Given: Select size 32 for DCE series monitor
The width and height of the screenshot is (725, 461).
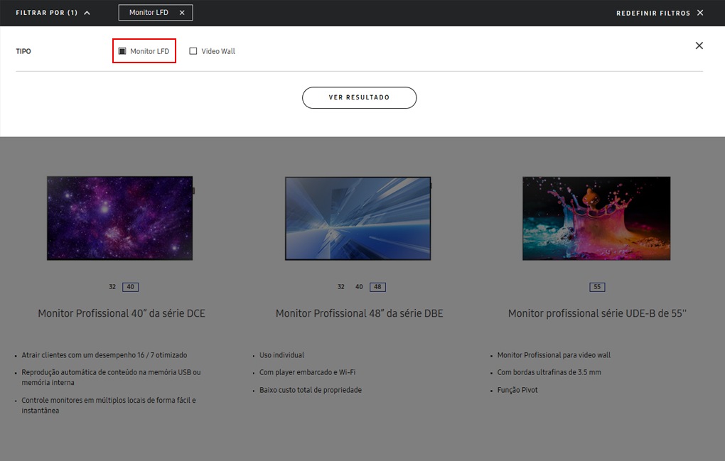Looking at the screenshot, I should click(112, 287).
